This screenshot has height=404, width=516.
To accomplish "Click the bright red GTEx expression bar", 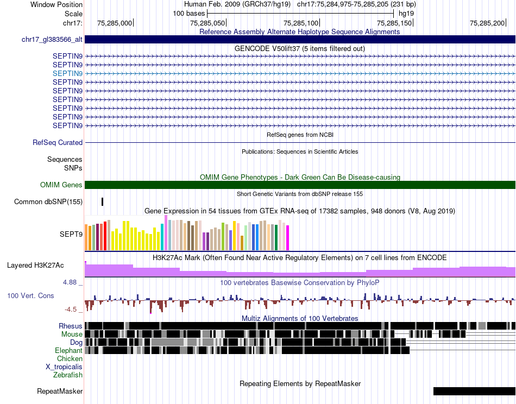I will point(105,236).
